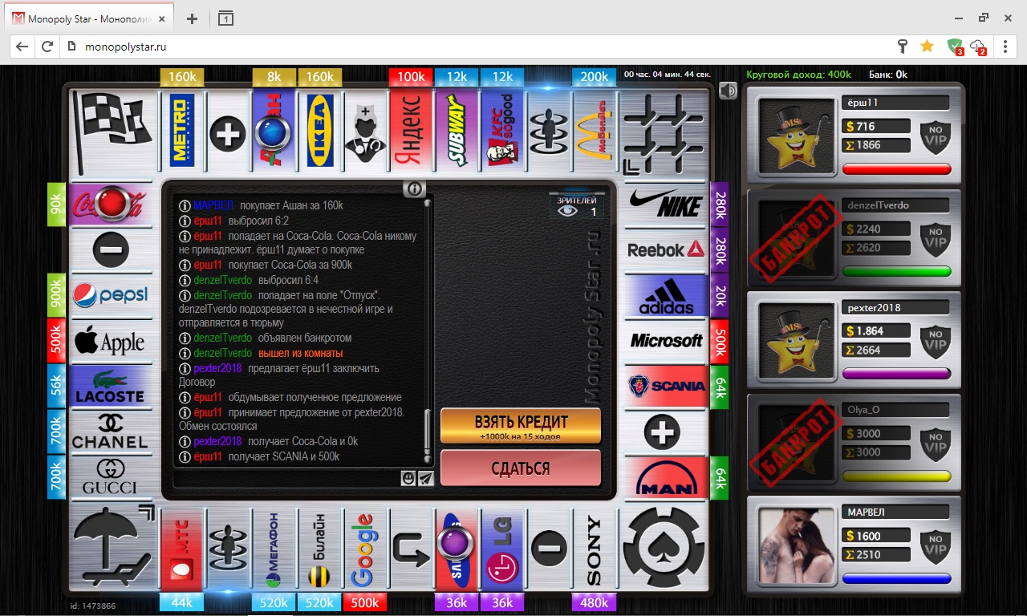Bookmark page with the star icon
Screen dimensions: 1027x616
click(927, 47)
